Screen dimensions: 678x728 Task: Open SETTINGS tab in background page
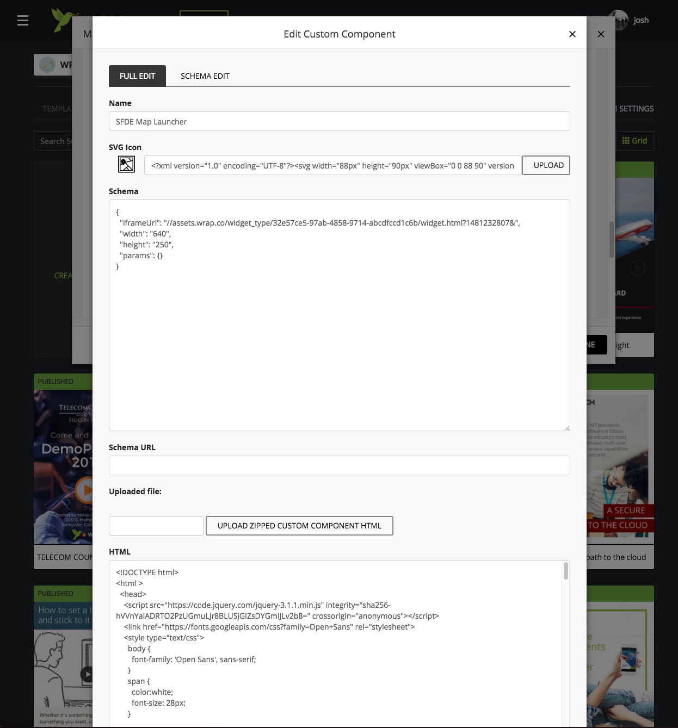point(634,109)
